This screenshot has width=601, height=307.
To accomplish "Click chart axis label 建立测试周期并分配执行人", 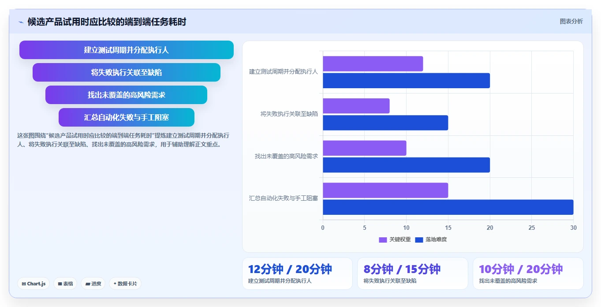I will pyautogui.click(x=283, y=71).
